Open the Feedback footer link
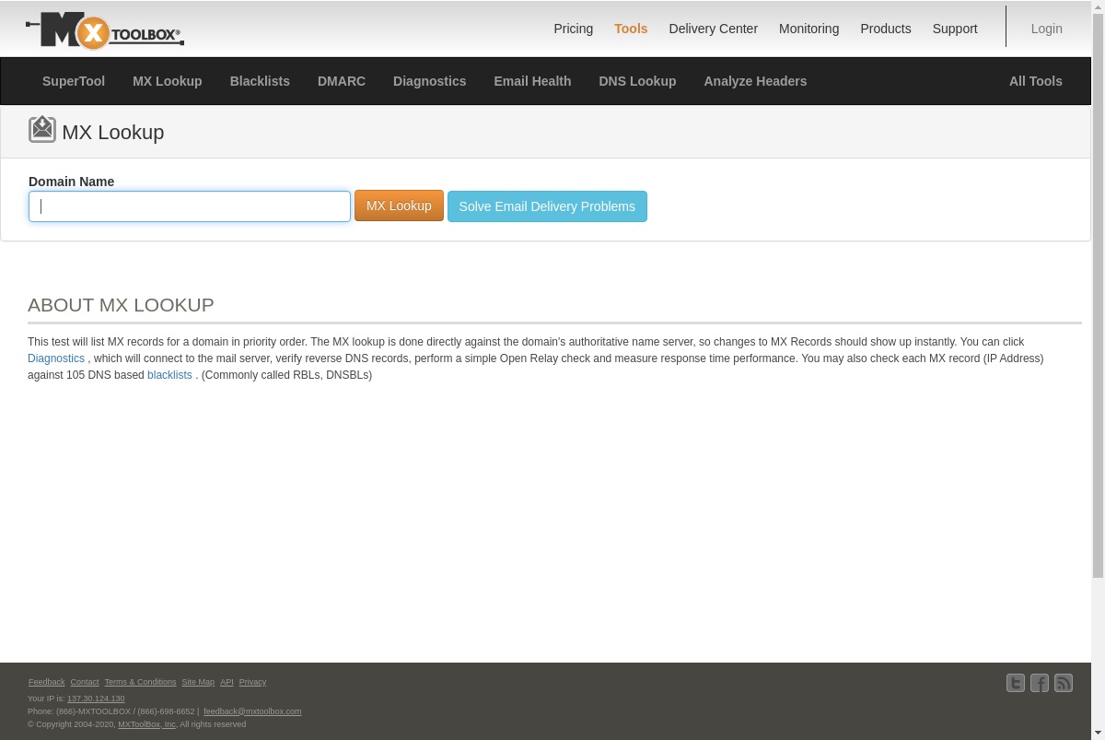 point(47,682)
